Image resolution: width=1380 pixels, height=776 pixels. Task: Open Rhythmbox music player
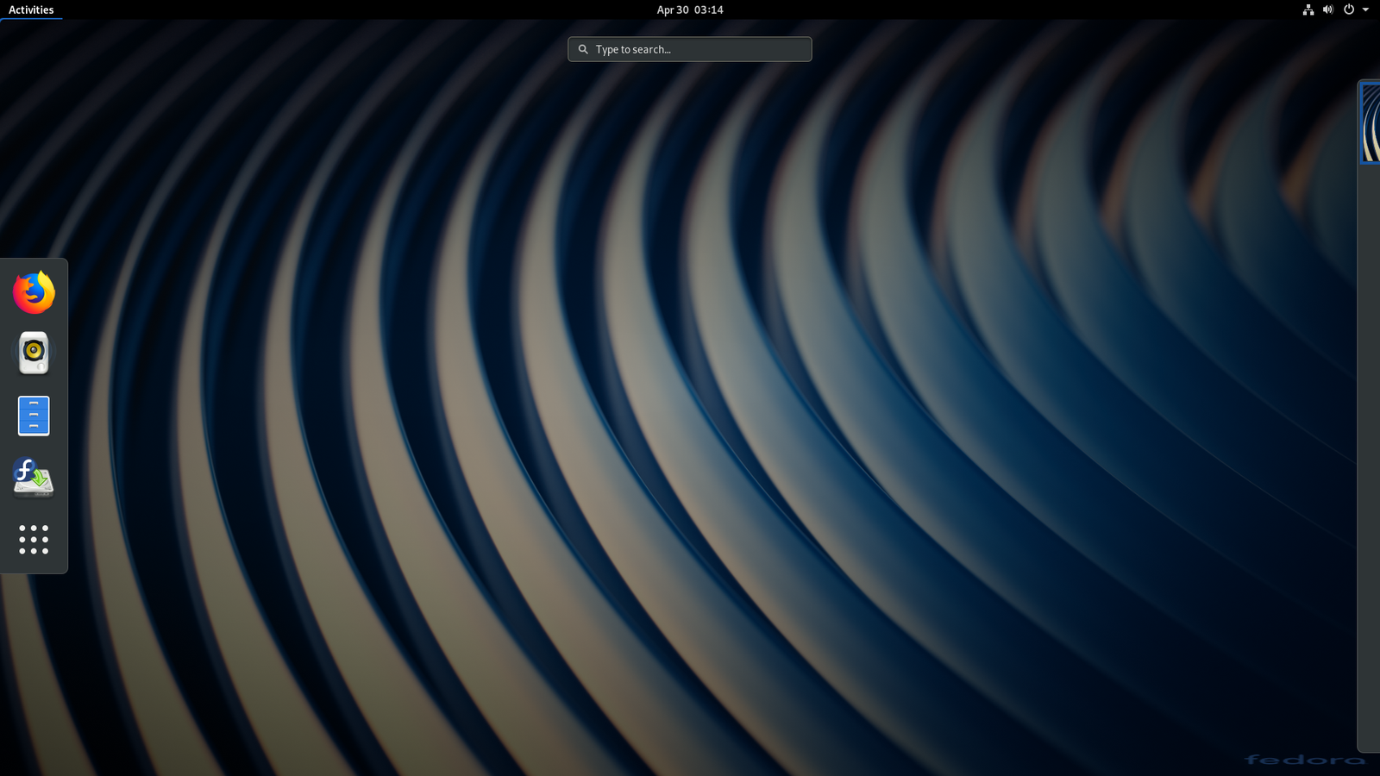coord(34,353)
